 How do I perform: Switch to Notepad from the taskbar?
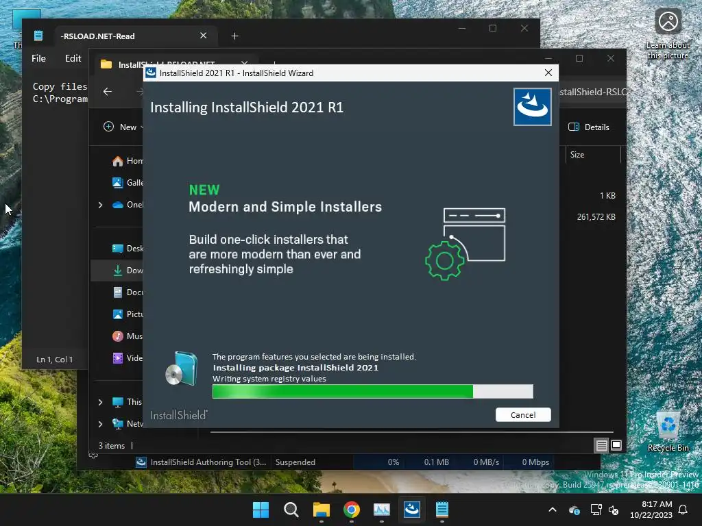click(x=442, y=510)
